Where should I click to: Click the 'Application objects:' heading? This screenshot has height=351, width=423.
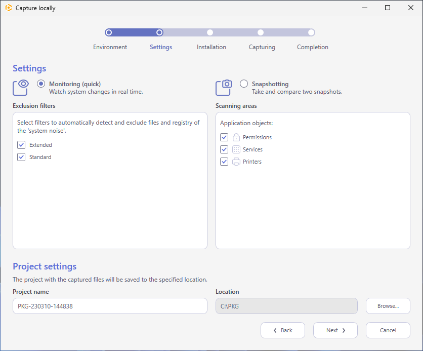click(x=246, y=123)
